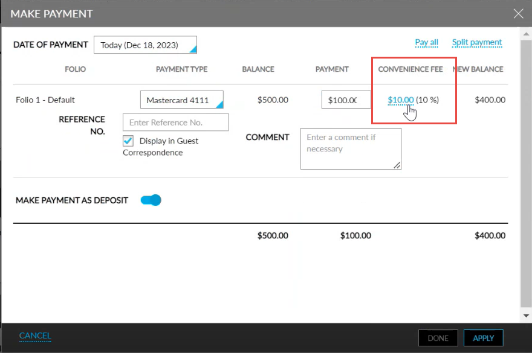Click the scrollbar up arrow
The width and height of the screenshot is (532, 353).
526,34
